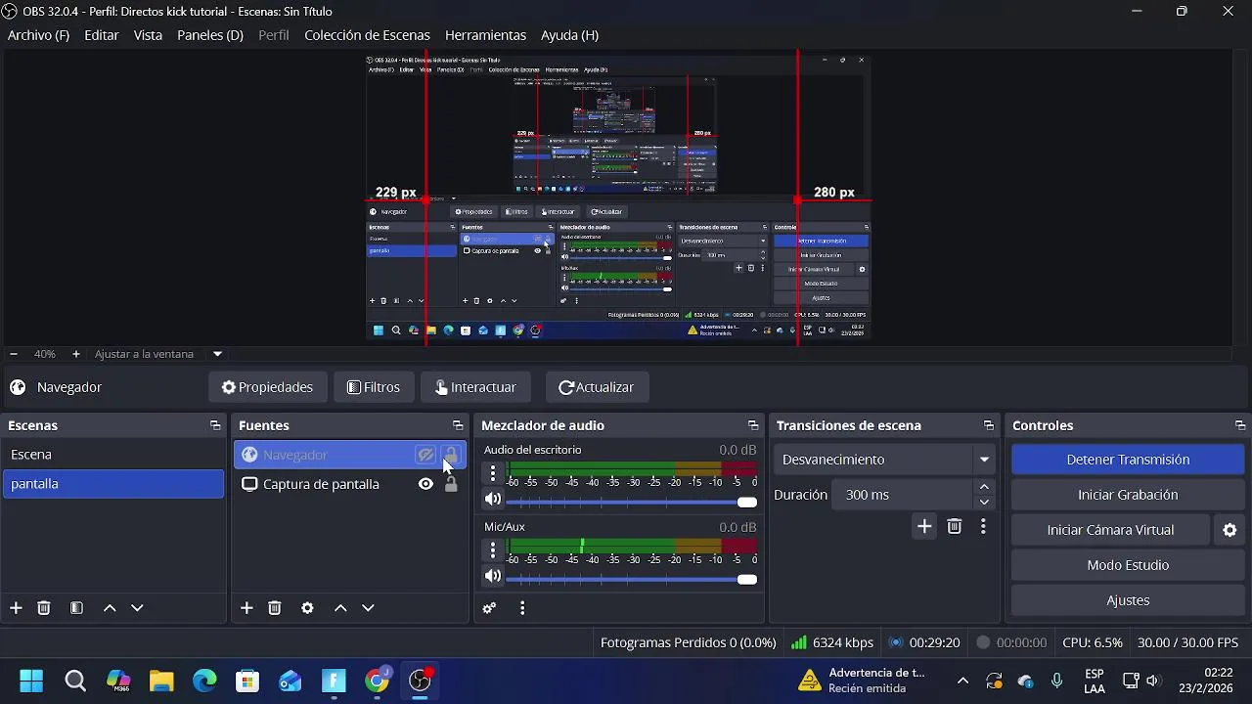The height and width of the screenshot is (704, 1252).
Task: Mute Mic/Aux speaker icon
Action: tap(493, 576)
